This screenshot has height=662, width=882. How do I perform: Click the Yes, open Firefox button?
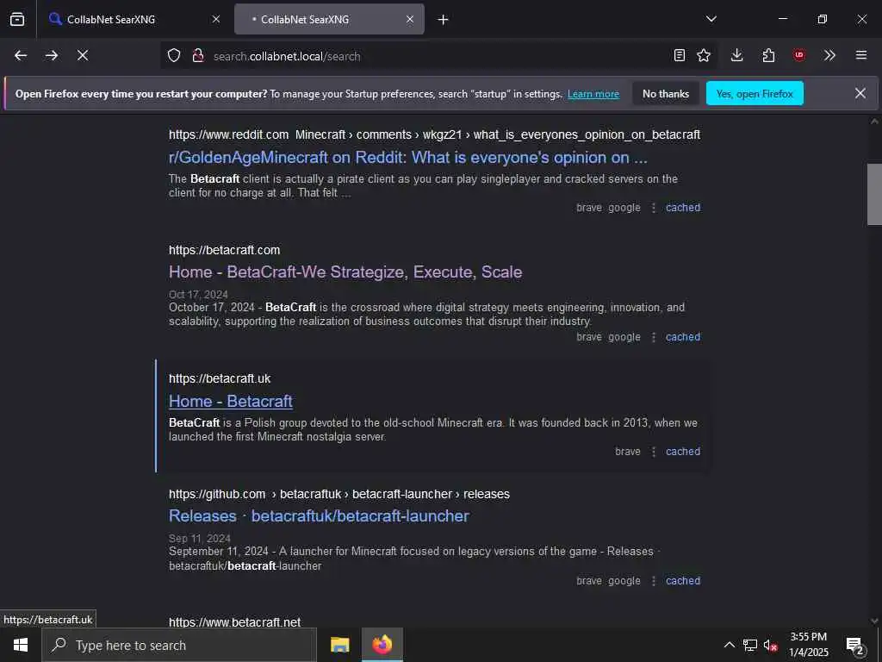pyautogui.click(x=755, y=93)
